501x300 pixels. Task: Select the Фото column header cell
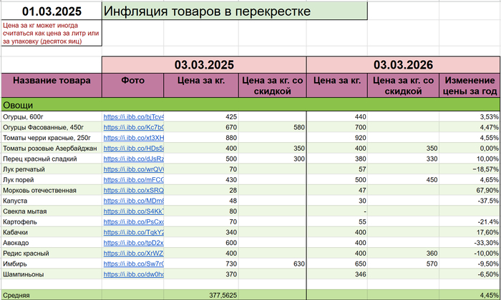[x=133, y=81]
